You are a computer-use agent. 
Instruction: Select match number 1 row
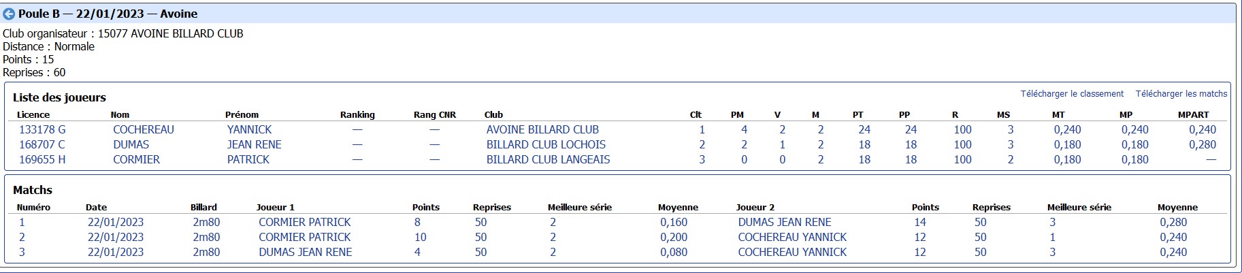(618, 222)
